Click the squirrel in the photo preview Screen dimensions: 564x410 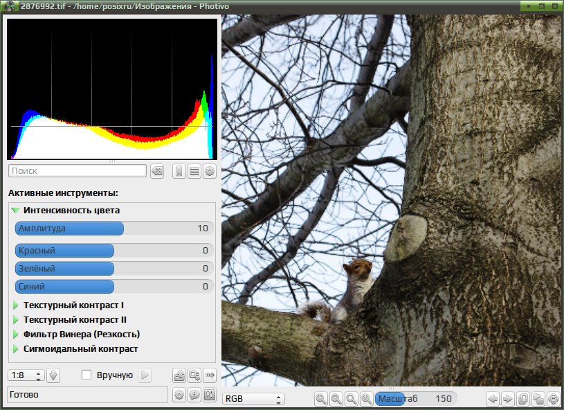click(x=340, y=290)
